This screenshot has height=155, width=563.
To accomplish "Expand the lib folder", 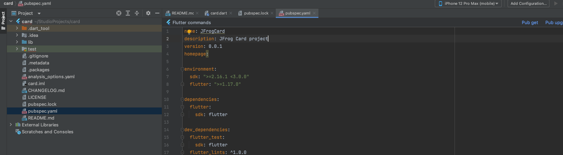I will click(17, 42).
